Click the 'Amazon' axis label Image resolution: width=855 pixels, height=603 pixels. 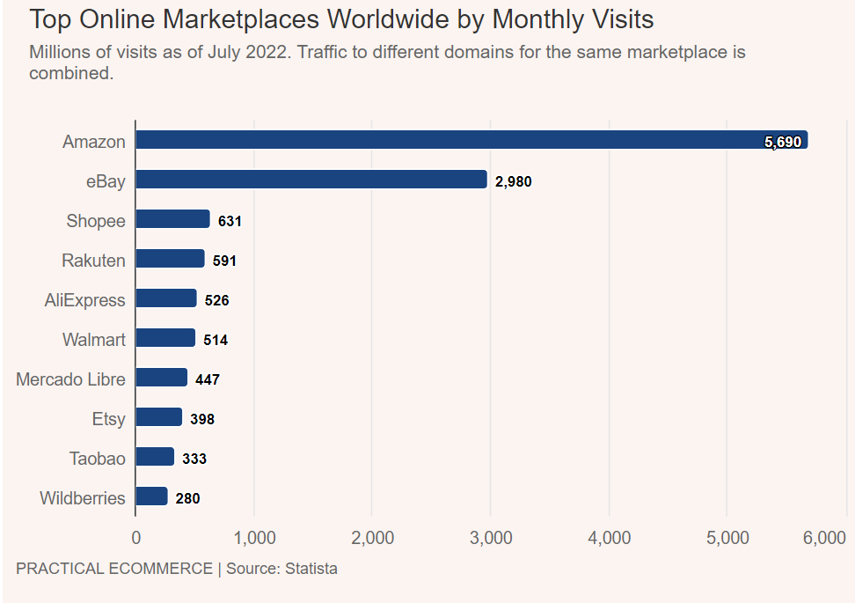point(94,142)
